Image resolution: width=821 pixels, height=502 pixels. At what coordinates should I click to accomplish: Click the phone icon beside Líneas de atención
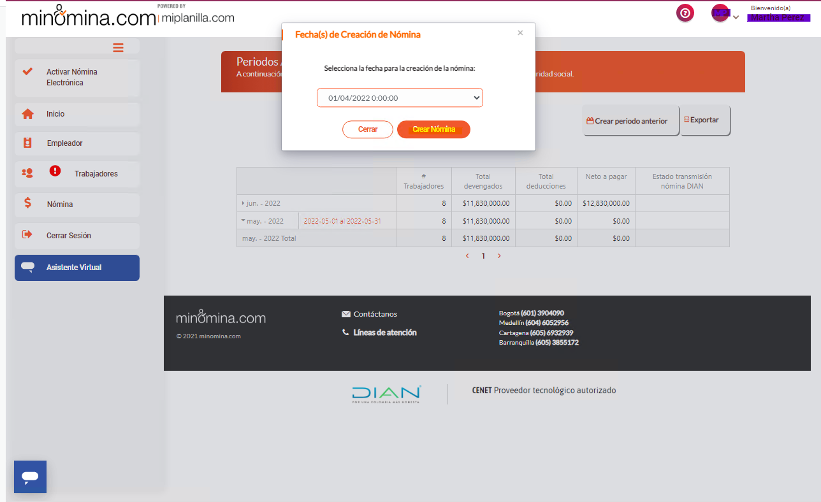click(345, 332)
